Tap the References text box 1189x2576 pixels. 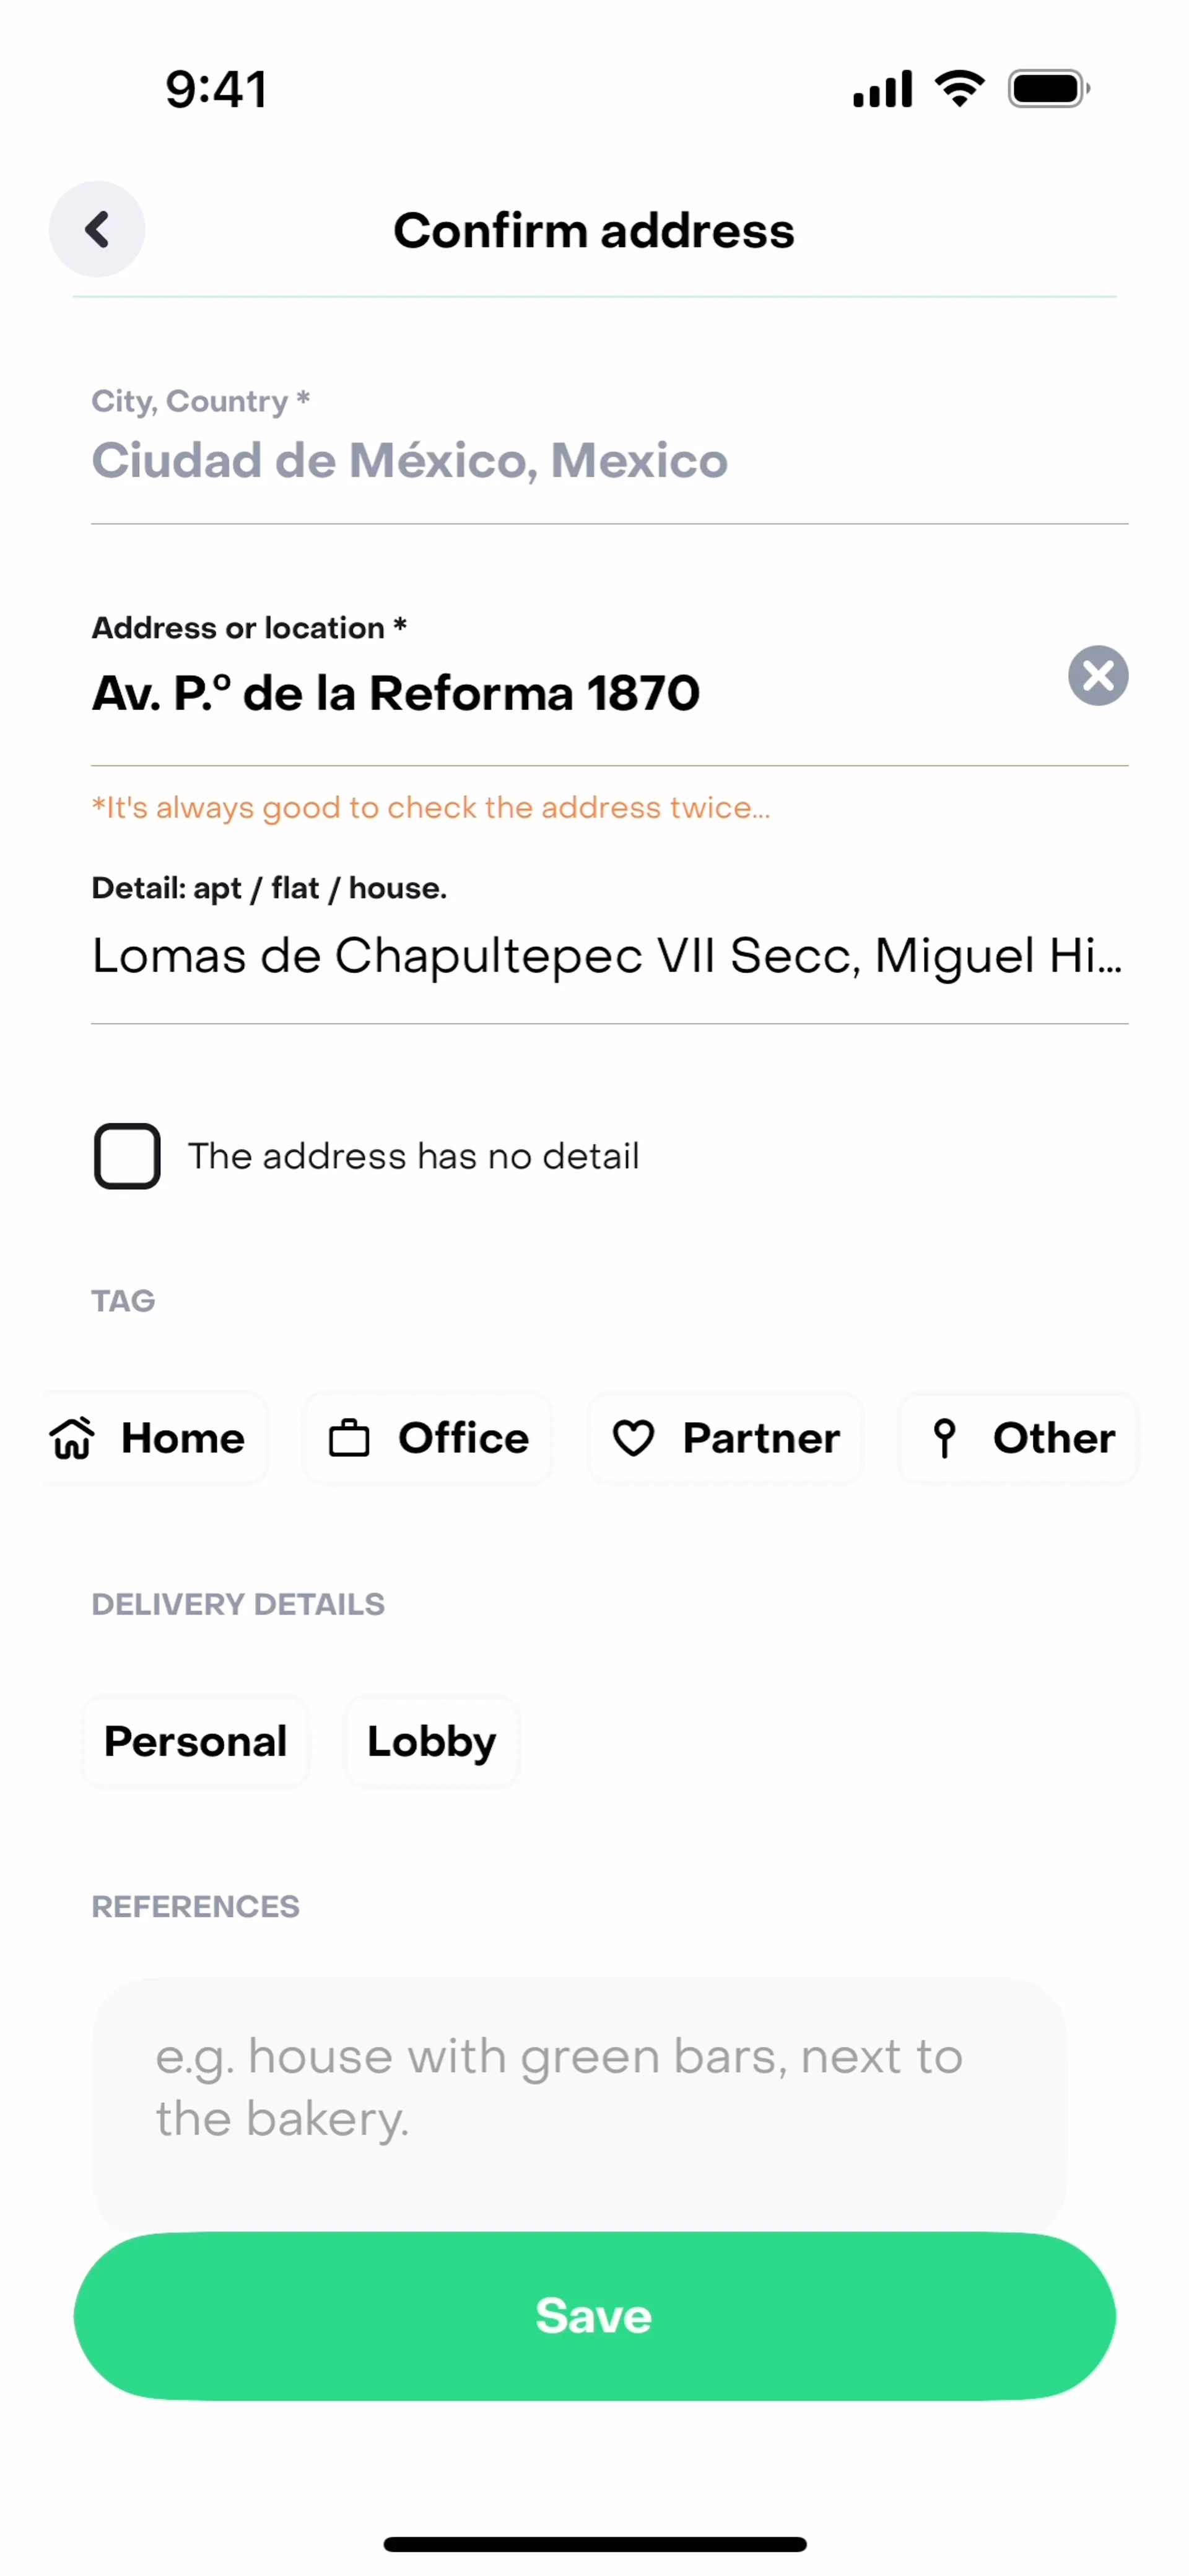click(x=579, y=2100)
